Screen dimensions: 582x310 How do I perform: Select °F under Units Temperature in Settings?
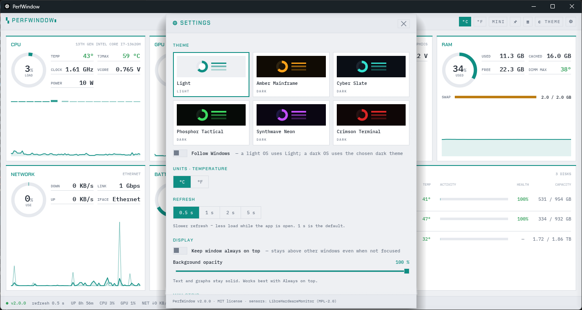[x=200, y=182]
